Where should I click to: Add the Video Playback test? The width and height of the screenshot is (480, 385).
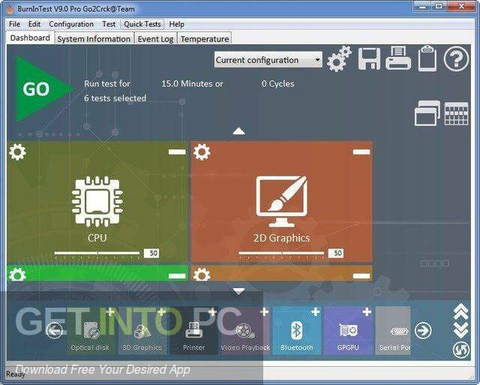pyautogui.click(x=245, y=331)
